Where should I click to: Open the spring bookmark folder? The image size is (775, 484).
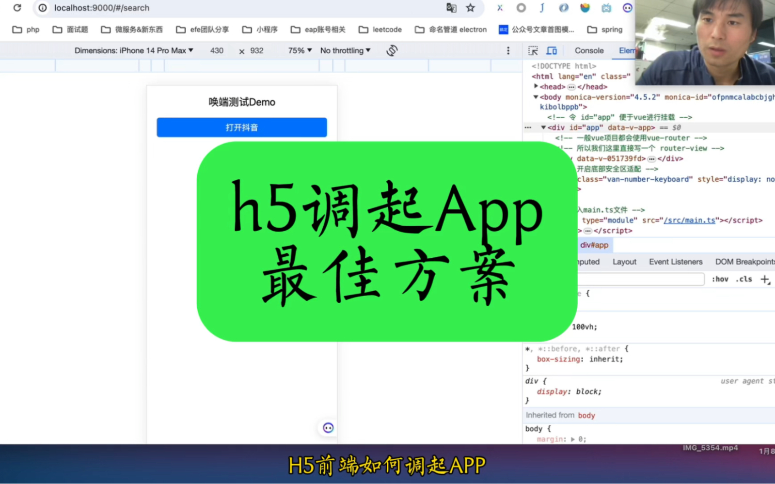click(605, 30)
